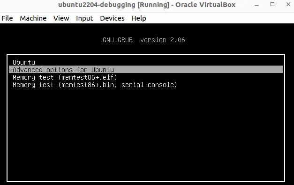The width and height of the screenshot is (294, 185).
Task: Click the asterisk marker beside Advanced options
Action: (11, 70)
